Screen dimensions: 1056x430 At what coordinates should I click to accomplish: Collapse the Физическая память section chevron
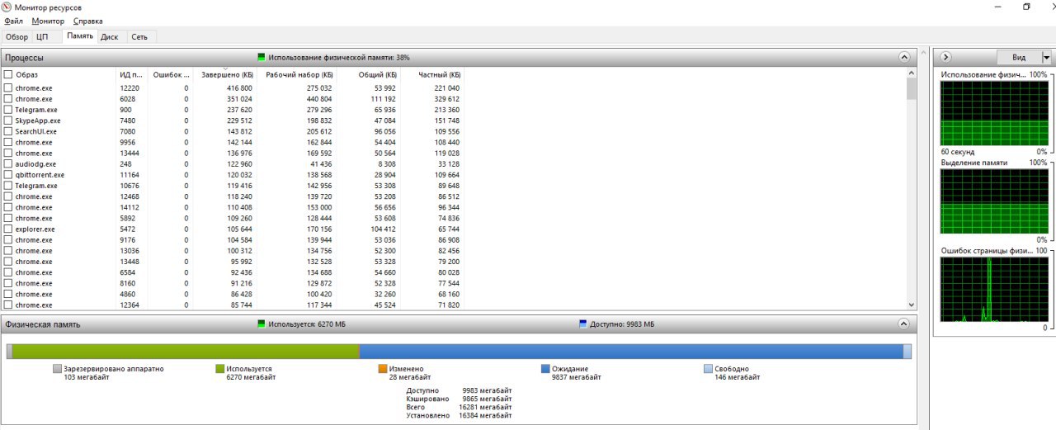(904, 324)
